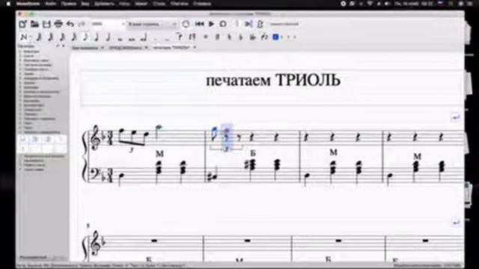The width and height of the screenshot is (479, 269).
Task: Toggle note input mode (N)
Action: (23, 37)
